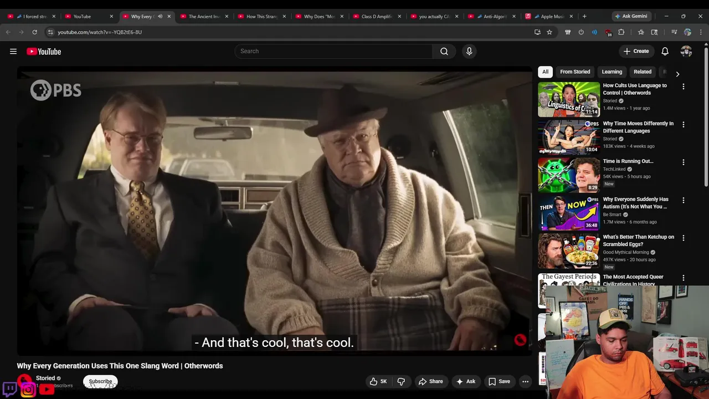Image resolution: width=709 pixels, height=399 pixels.
Task: Click the page vertical scrollbar
Action: pos(706,116)
